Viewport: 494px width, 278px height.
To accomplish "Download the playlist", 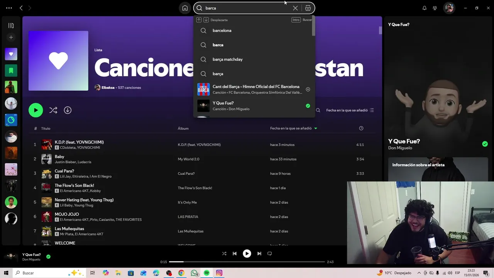I will click(x=68, y=110).
